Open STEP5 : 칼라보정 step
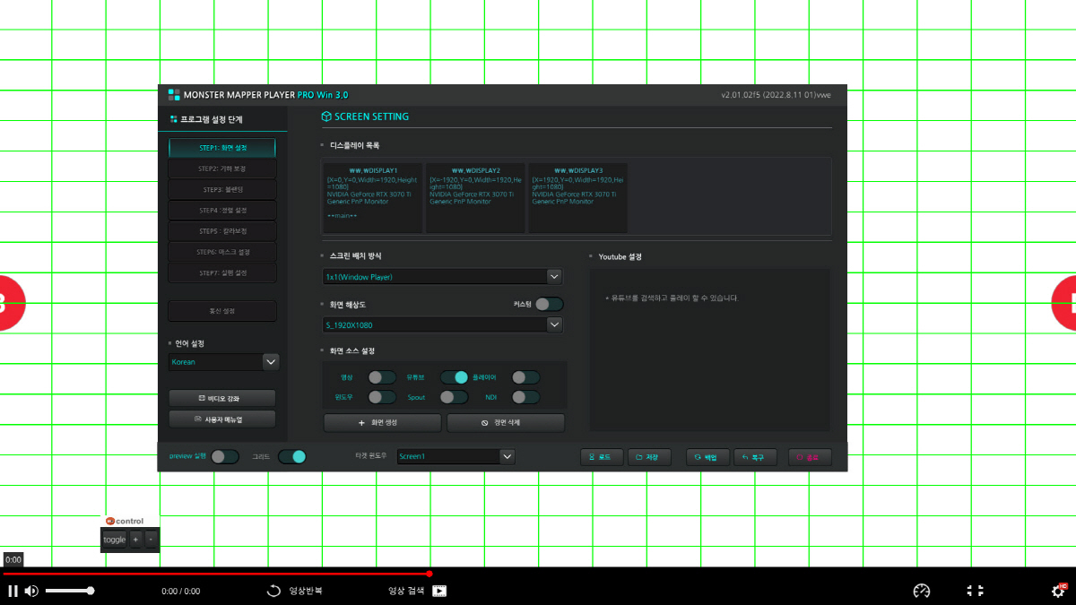Image resolution: width=1076 pixels, height=605 pixels. tap(222, 231)
